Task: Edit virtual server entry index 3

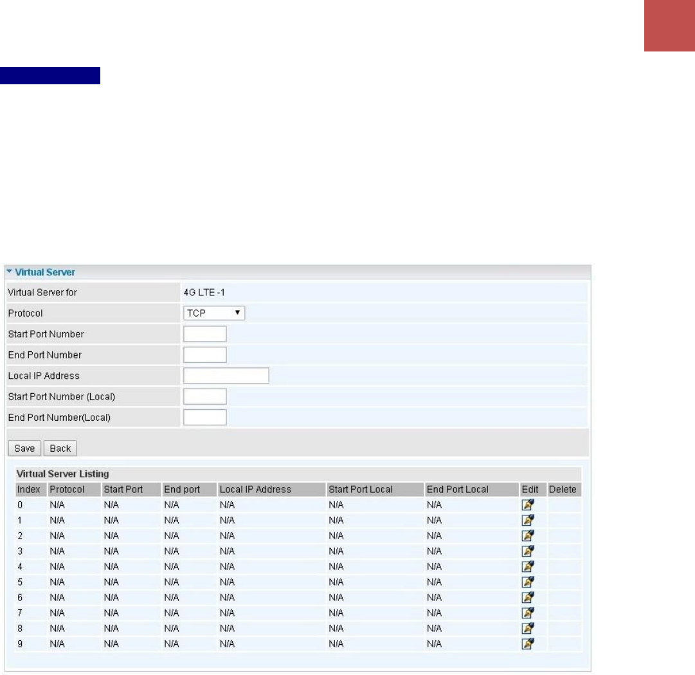Action: tap(527, 551)
